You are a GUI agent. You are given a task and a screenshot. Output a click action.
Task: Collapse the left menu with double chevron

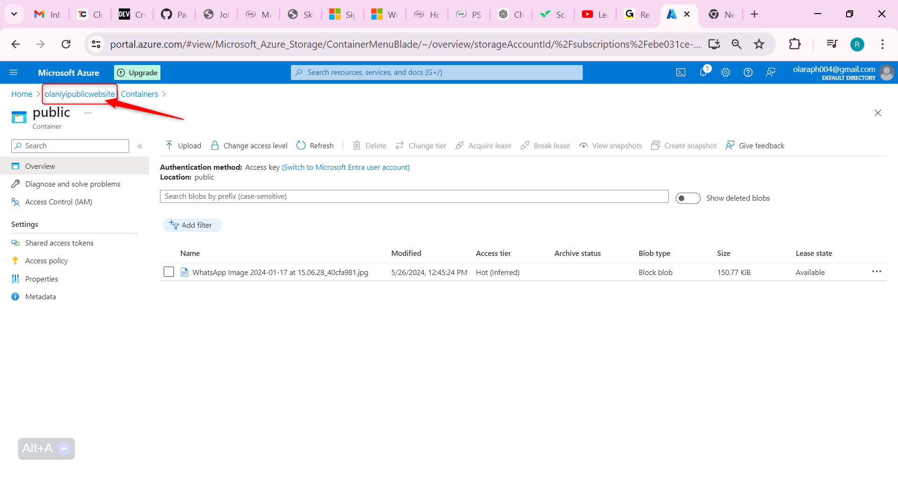click(140, 146)
